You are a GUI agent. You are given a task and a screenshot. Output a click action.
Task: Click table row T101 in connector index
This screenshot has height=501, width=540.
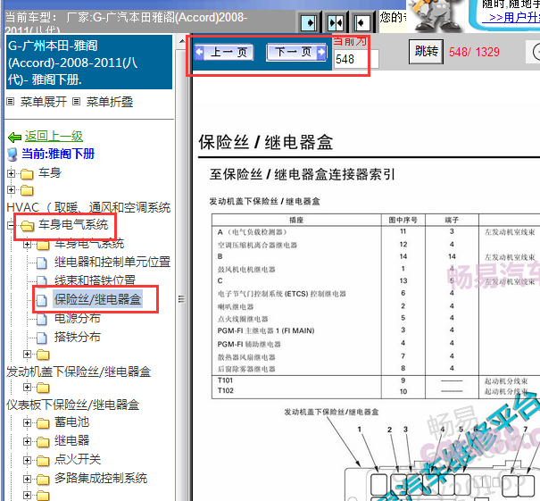tap(376, 380)
